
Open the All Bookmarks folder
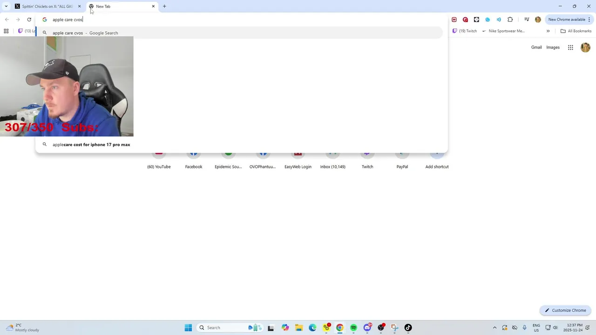pos(576,31)
